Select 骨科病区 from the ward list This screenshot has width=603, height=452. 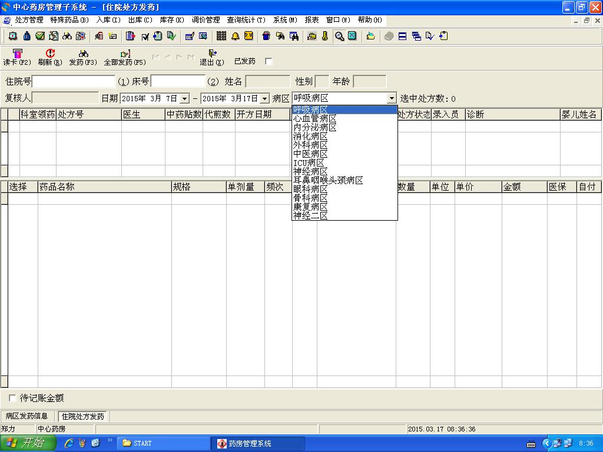[x=344, y=198]
